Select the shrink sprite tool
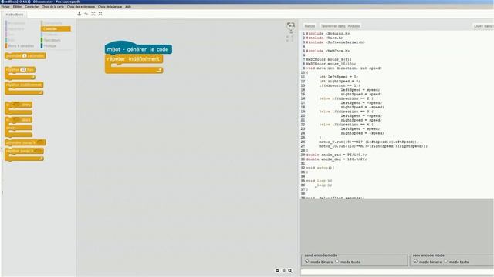 [100, 14]
